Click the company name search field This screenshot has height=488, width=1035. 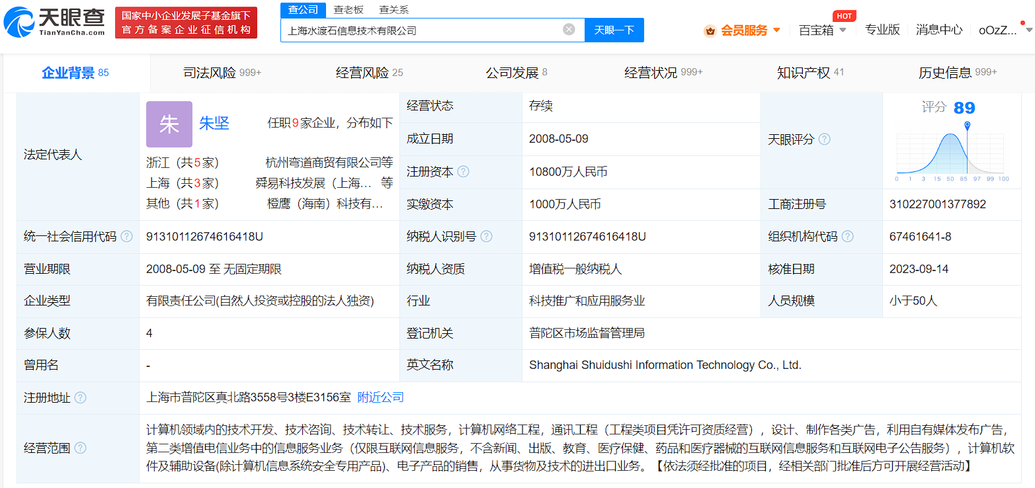(x=423, y=30)
